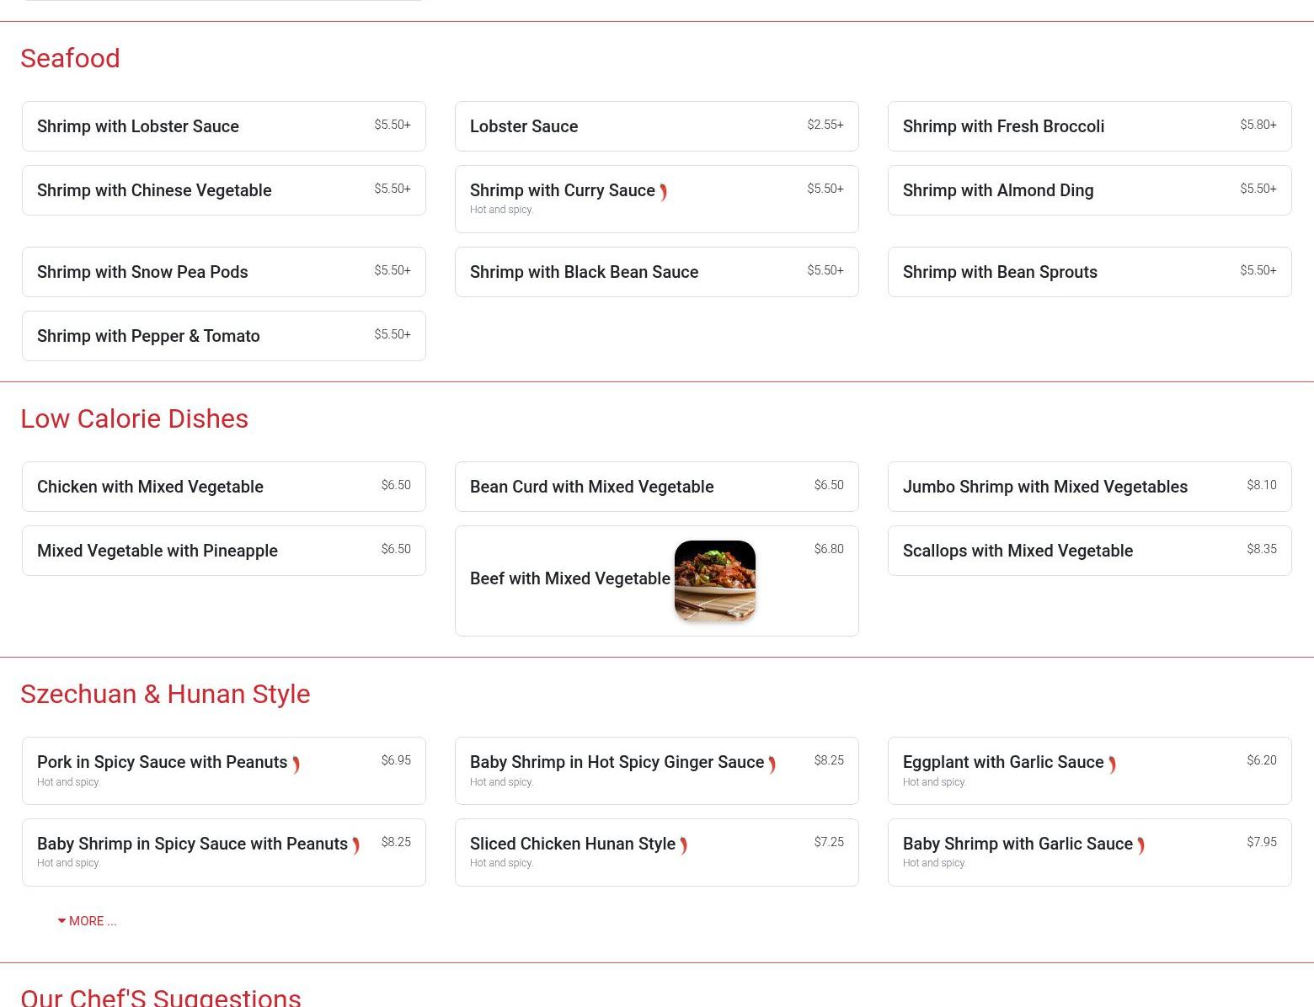Click chili pepper icon beside Shrimp with Curry Sauce
1314x1007 pixels.
(x=664, y=192)
